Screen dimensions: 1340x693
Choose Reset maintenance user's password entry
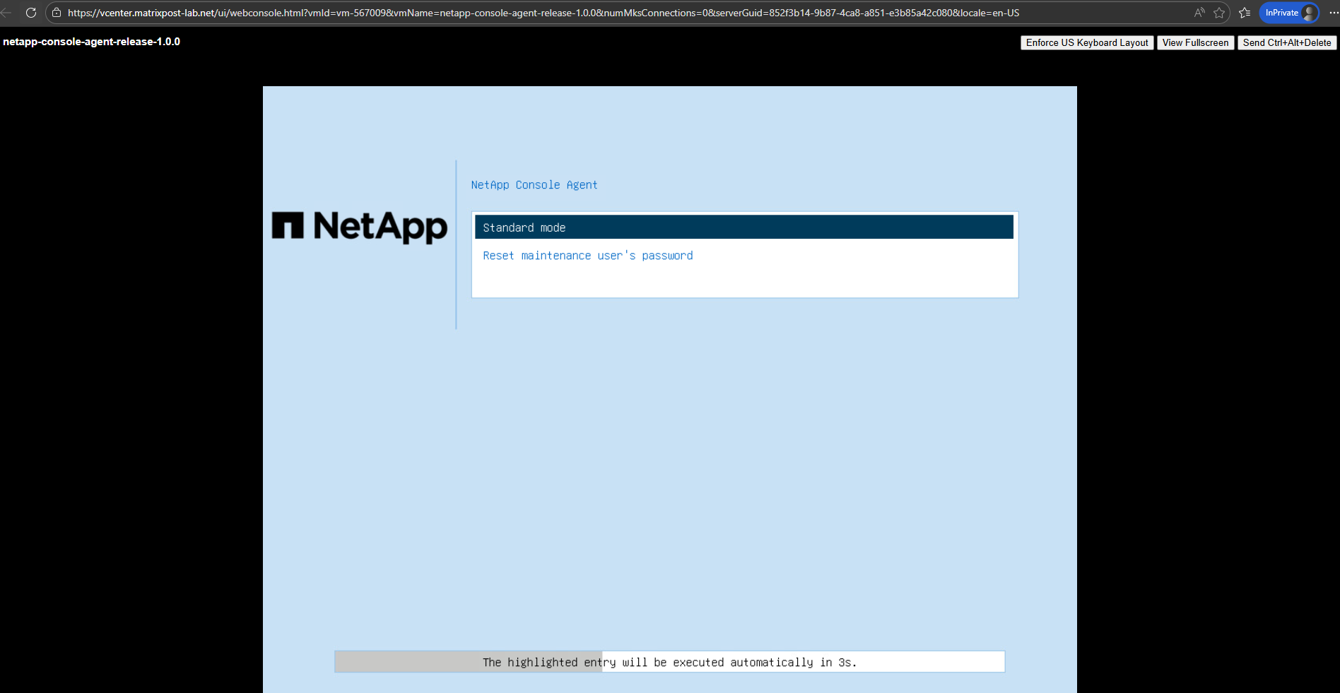click(587, 256)
